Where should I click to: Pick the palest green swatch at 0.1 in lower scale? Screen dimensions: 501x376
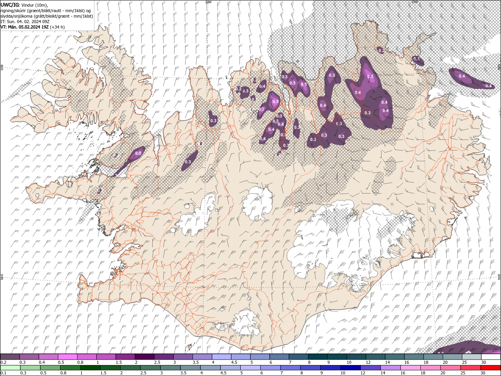click(10, 368)
